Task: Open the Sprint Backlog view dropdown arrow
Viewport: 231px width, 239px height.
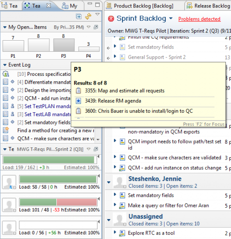Action: 171,18
